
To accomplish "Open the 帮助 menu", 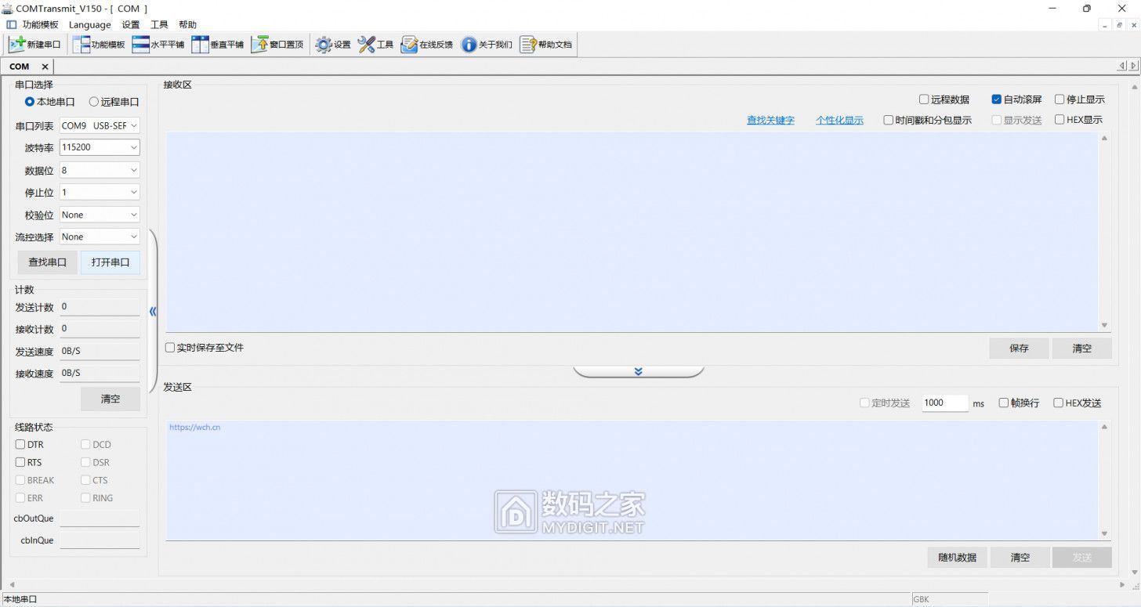I will tap(188, 24).
